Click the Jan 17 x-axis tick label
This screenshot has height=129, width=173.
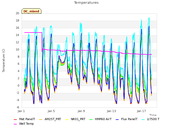coord(141,111)
